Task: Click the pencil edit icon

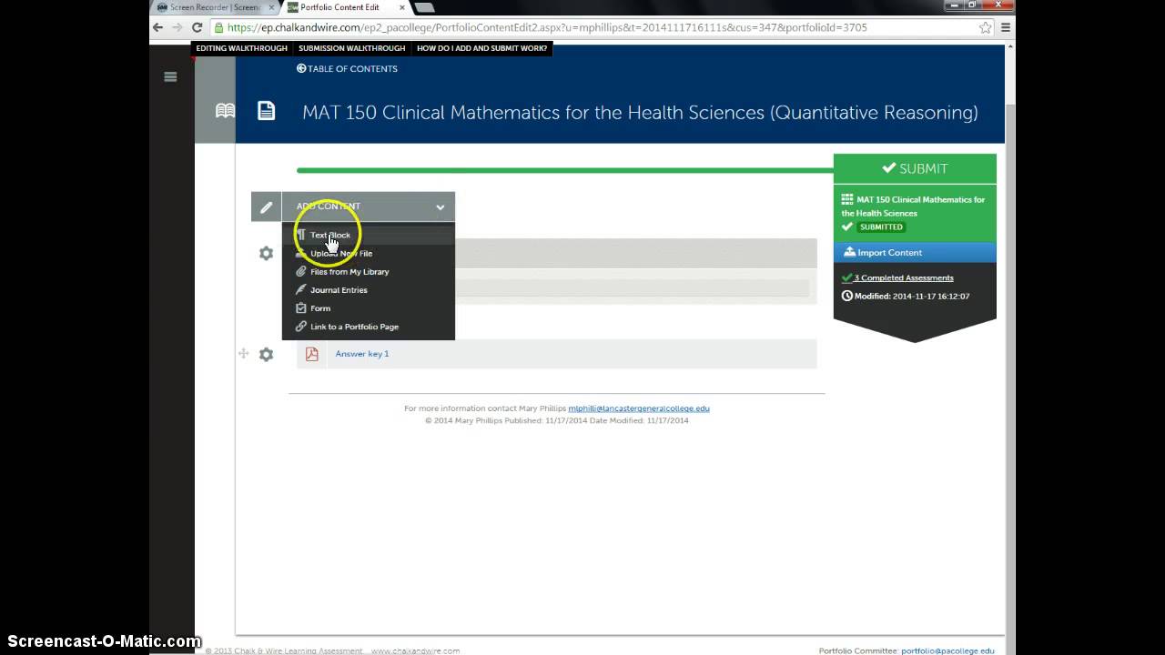Action: (266, 207)
